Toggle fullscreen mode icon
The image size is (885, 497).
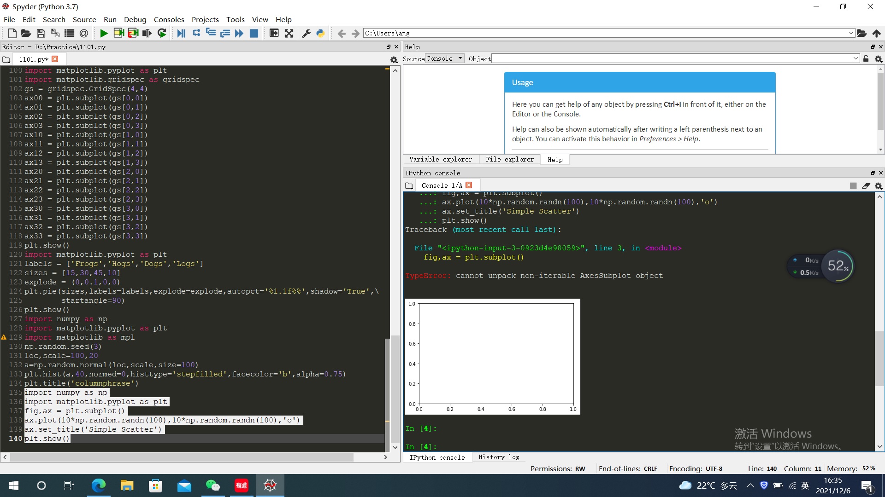pos(289,33)
